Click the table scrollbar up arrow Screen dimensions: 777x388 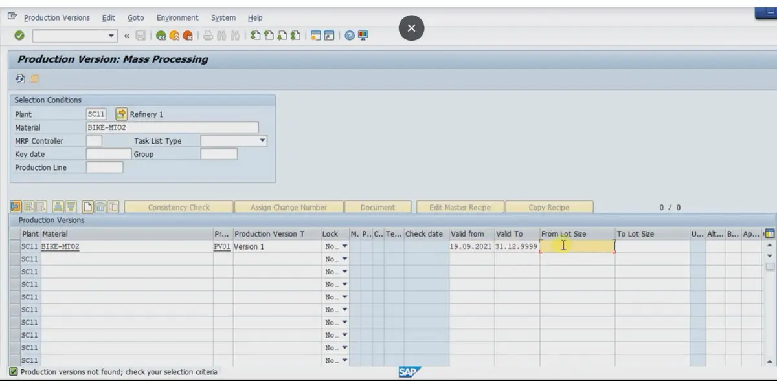(x=769, y=246)
